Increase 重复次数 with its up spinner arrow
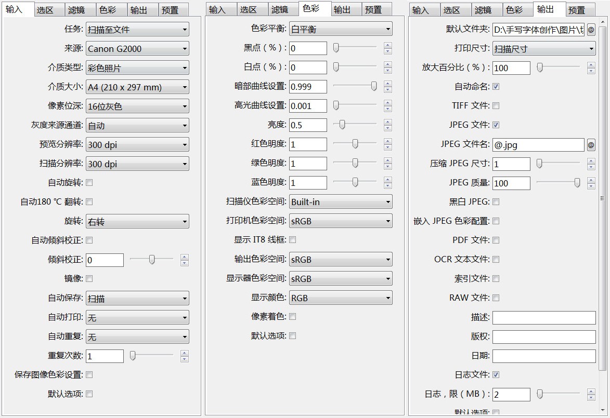This screenshot has width=610, height=418. 185,353
